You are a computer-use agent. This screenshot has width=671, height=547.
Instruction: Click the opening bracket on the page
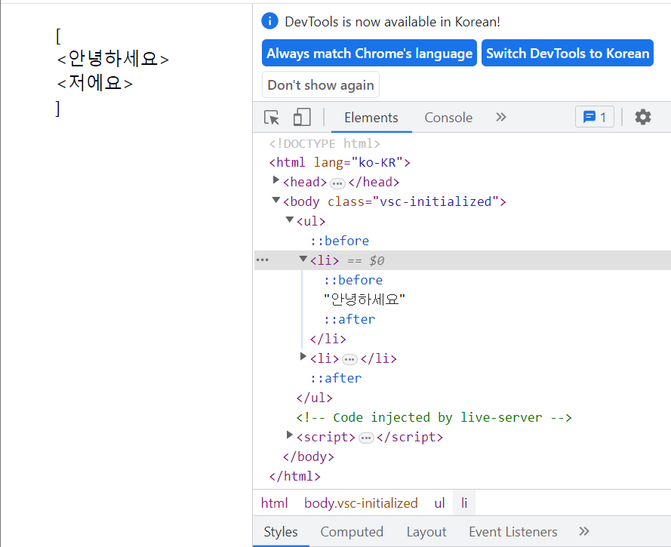58,36
